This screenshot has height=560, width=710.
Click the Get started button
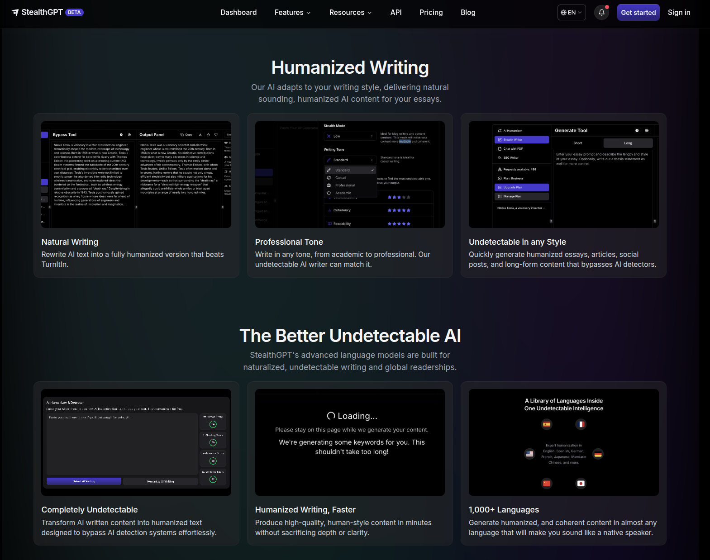[638, 13]
